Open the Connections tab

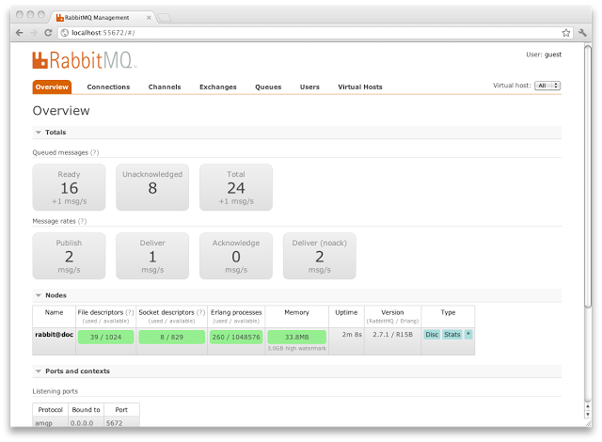(109, 87)
